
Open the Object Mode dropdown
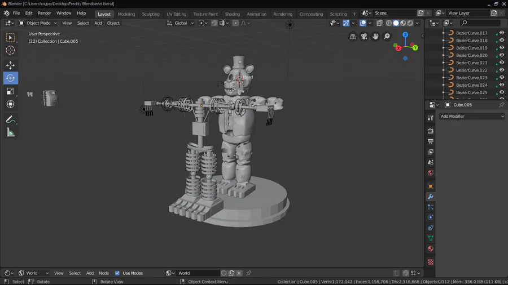coord(38,23)
